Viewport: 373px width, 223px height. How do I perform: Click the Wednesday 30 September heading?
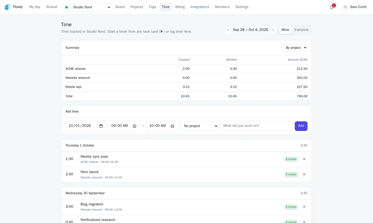pos(85,193)
